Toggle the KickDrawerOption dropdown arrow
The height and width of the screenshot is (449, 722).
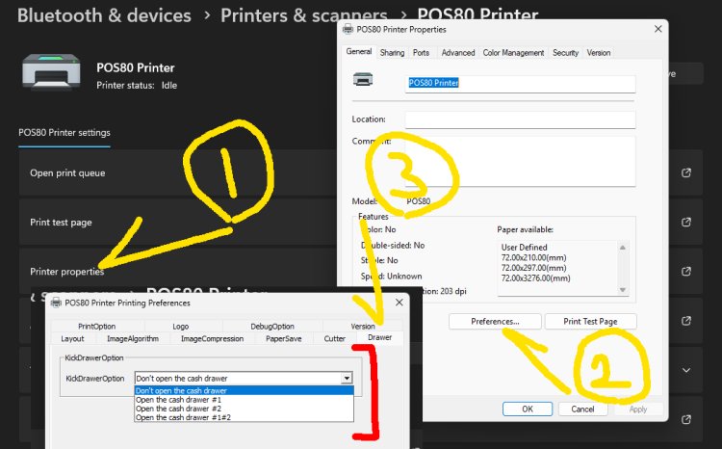click(347, 379)
